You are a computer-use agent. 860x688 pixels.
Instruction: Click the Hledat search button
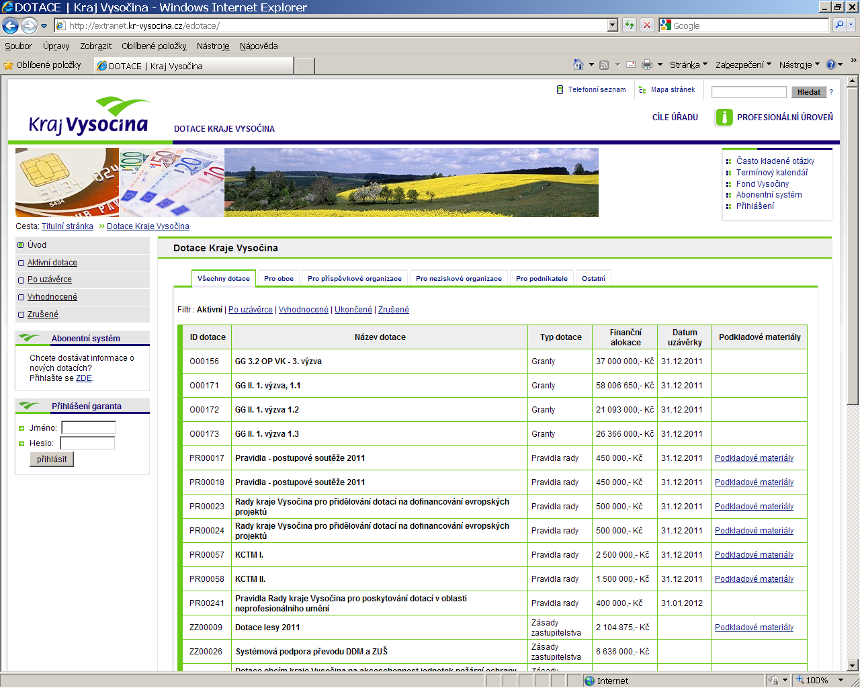(x=809, y=92)
